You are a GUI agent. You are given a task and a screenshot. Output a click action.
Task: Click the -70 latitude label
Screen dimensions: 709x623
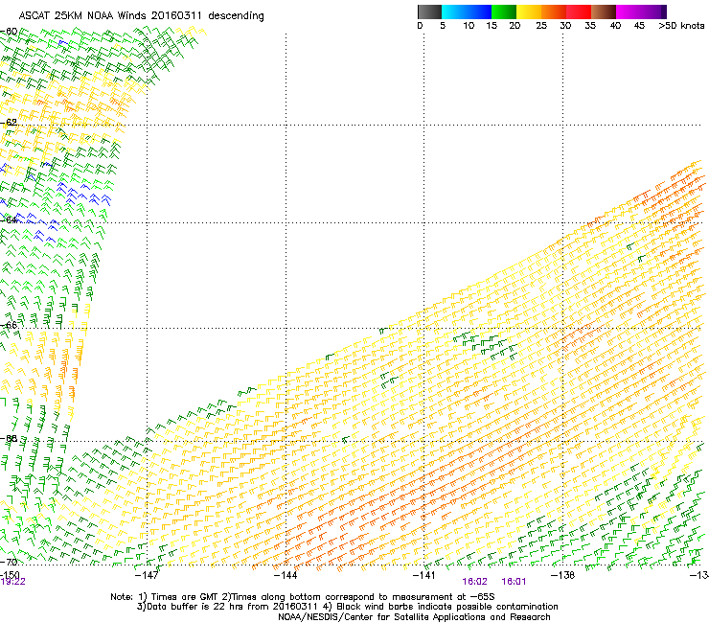9,563
